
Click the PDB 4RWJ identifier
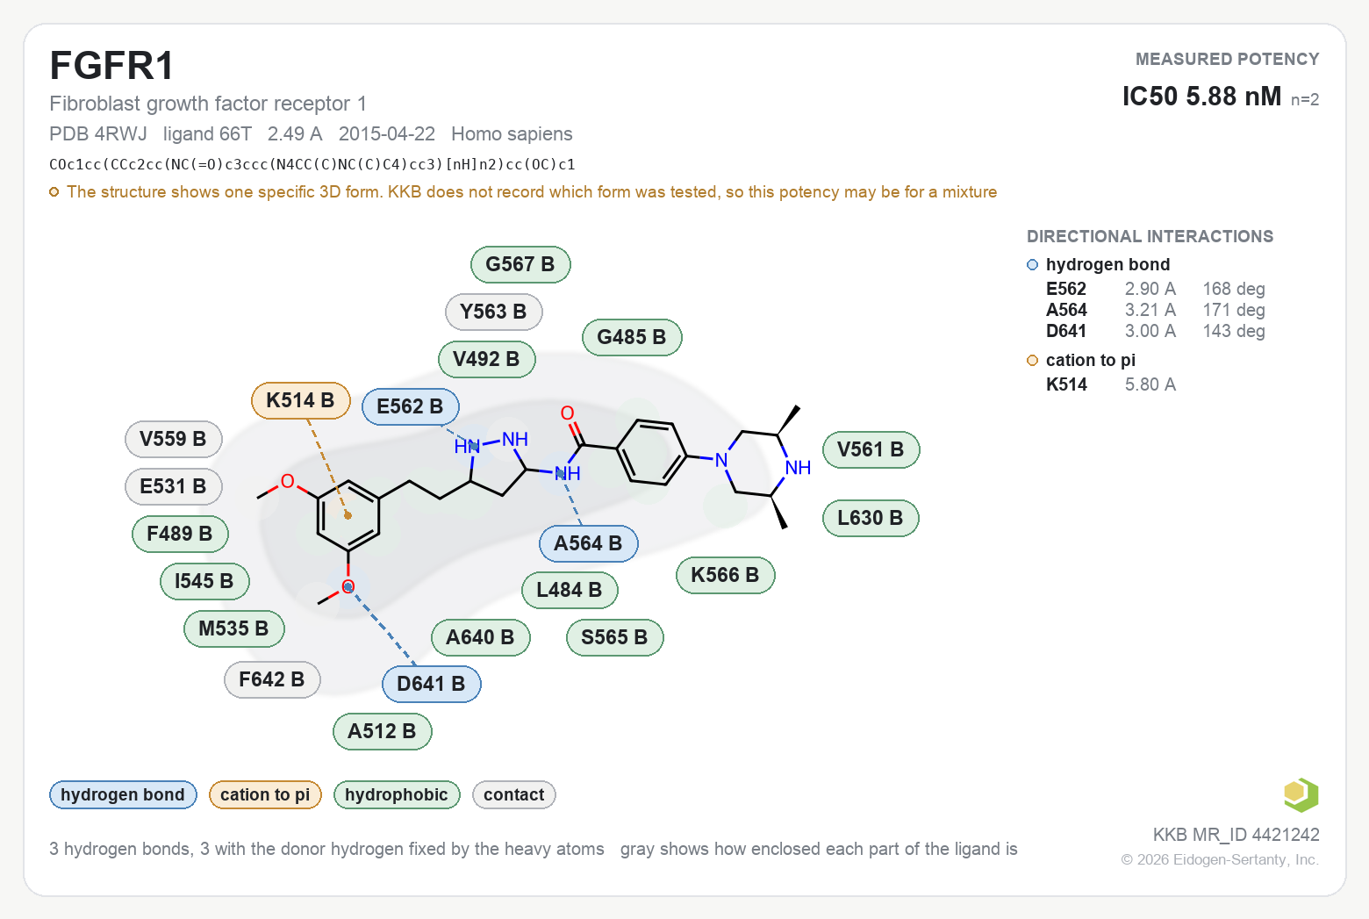pyautogui.click(x=98, y=134)
